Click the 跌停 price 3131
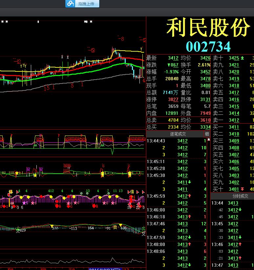254x270 pixels. 205,99
